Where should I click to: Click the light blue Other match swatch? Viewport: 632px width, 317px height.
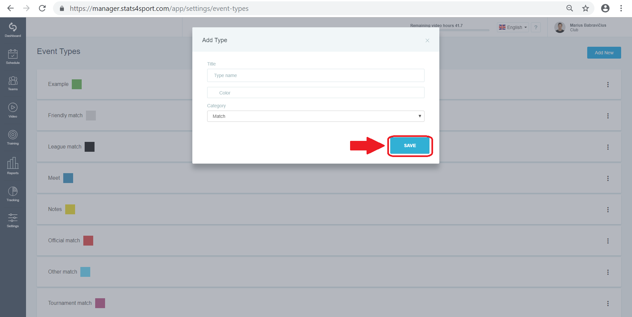point(85,272)
